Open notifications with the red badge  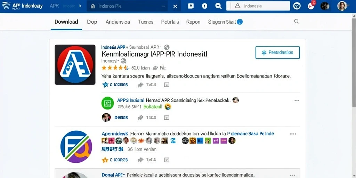click(x=311, y=6)
